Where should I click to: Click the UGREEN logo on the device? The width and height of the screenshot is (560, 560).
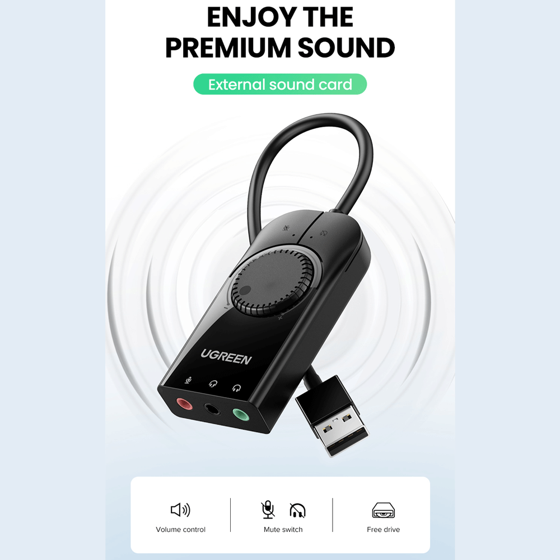226,356
